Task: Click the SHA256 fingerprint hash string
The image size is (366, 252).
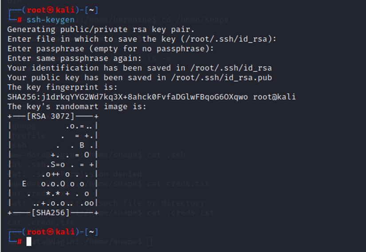Action: click(128, 97)
